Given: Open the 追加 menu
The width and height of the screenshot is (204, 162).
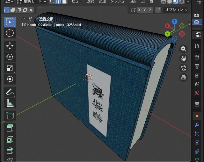Looking at the screenshot, I should point(102,2).
